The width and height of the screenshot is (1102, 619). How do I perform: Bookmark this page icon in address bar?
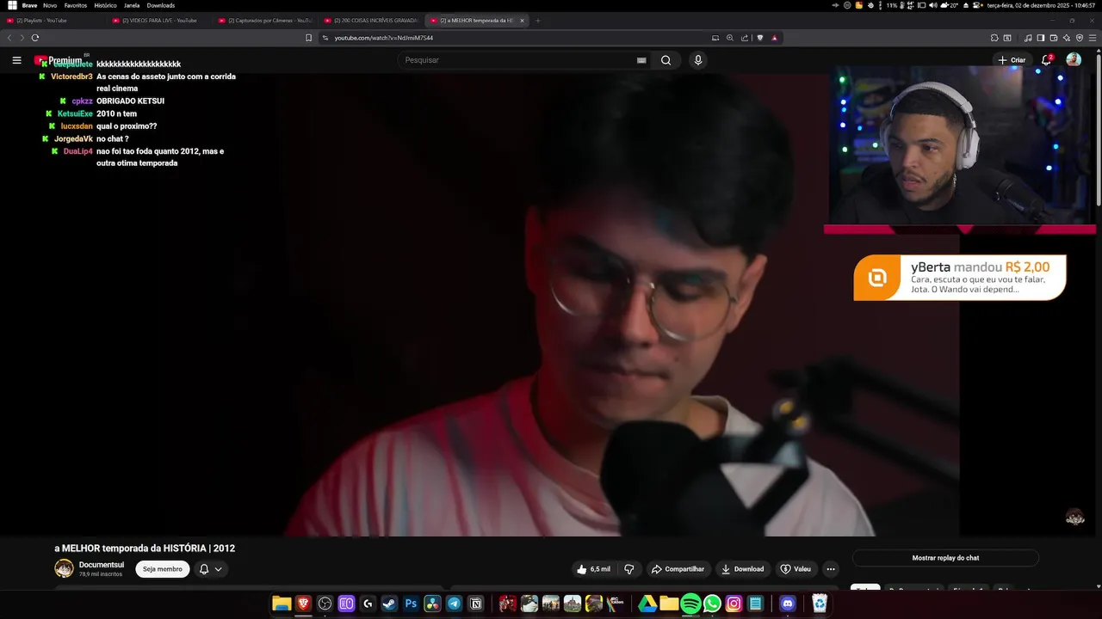308,38
